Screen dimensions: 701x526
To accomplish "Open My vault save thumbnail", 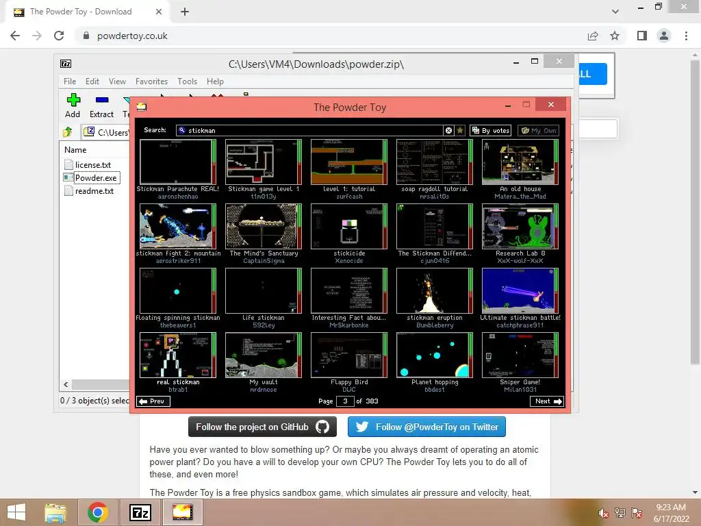I will (264, 355).
